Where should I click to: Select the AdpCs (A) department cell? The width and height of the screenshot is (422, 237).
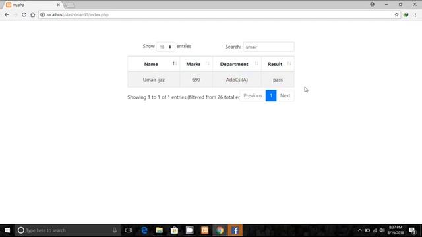click(237, 80)
